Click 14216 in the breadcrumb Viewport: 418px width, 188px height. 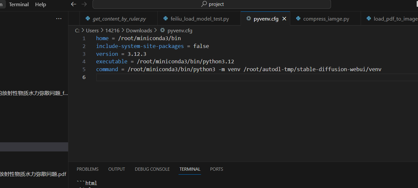click(x=112, y=30)
